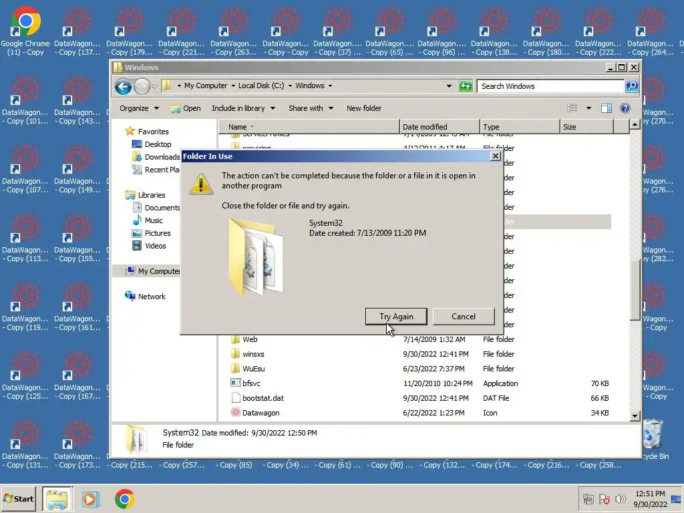This screenshot has height=513, width=684.
Task: Click Windows Explorer taskbar icon
Action: [57, 499]
